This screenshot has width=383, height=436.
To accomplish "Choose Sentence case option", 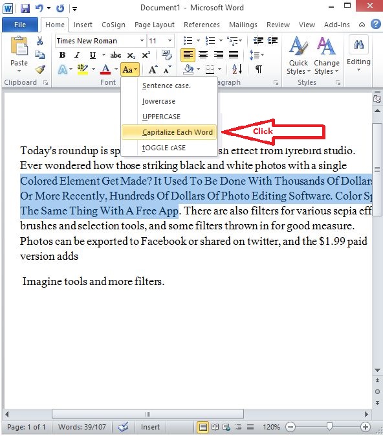I will (x=170, y=86).
